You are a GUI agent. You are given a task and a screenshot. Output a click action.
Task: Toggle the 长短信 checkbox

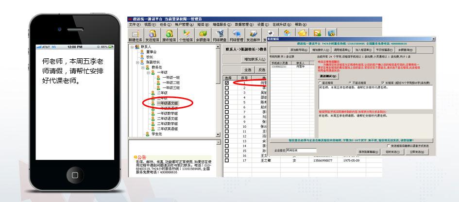383,82
